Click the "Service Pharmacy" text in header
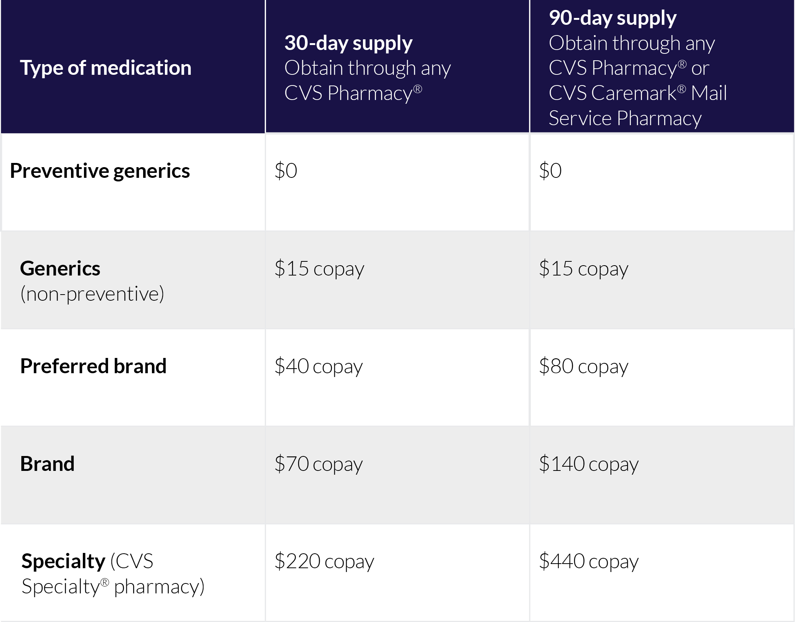This screenshot has width=795, height=622. (625, 118)
